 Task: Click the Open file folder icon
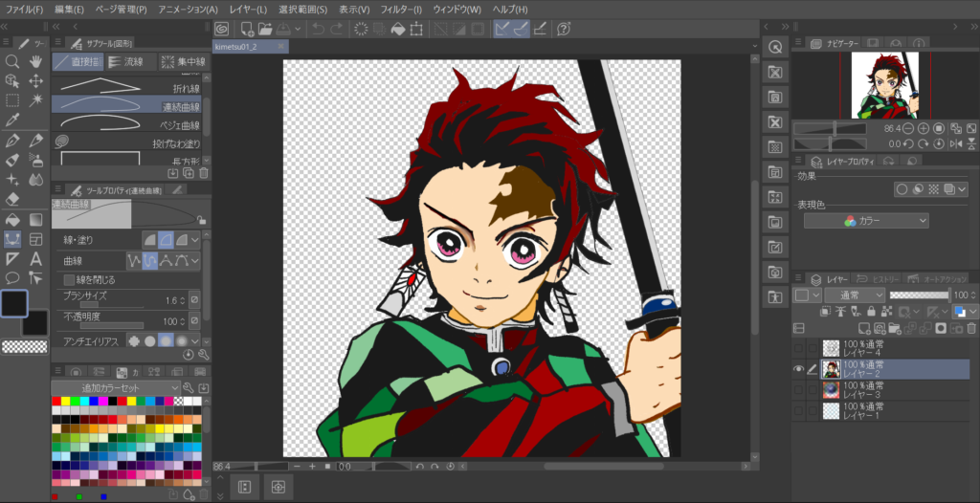pos(265,29)
